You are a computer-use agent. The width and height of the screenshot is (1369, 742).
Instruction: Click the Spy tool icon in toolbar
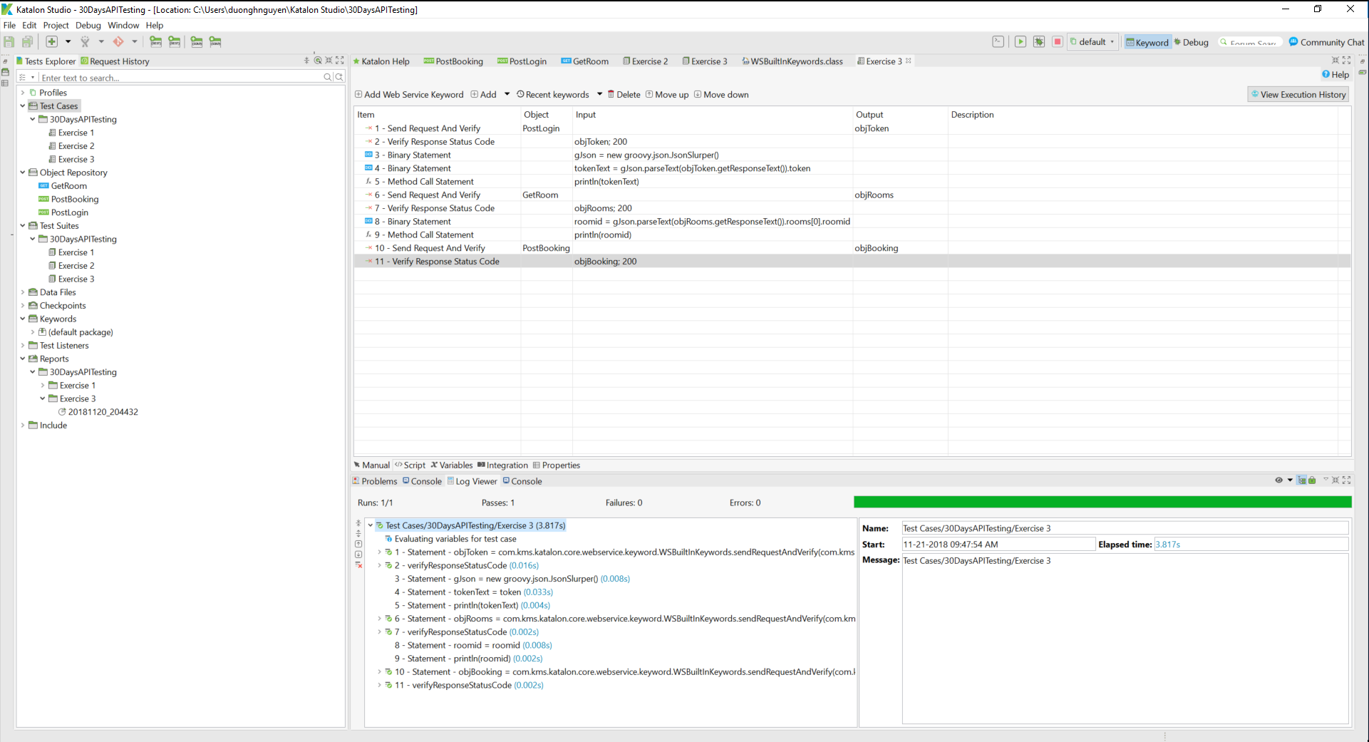(x=85, y=42)
